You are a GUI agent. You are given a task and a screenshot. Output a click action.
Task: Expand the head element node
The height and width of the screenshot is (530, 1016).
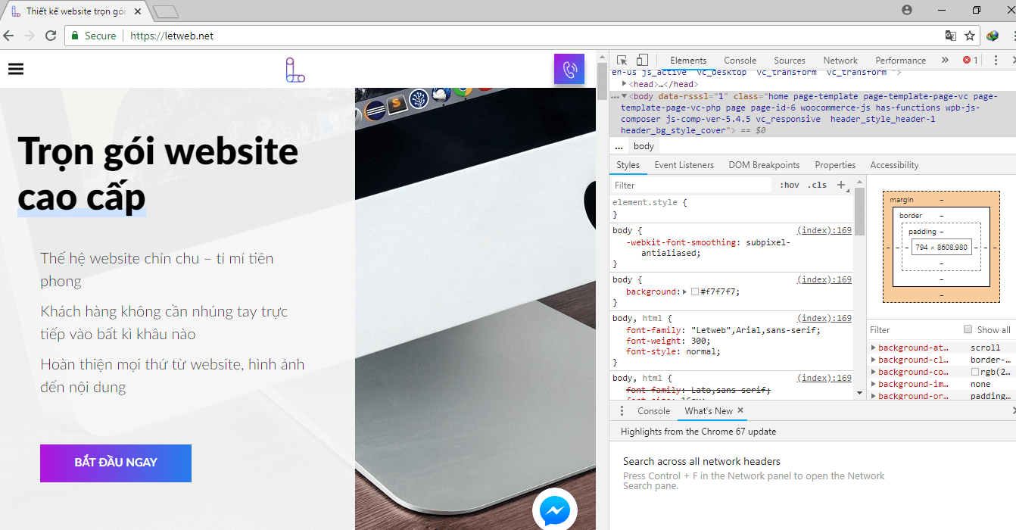click(x=625, y=84)
